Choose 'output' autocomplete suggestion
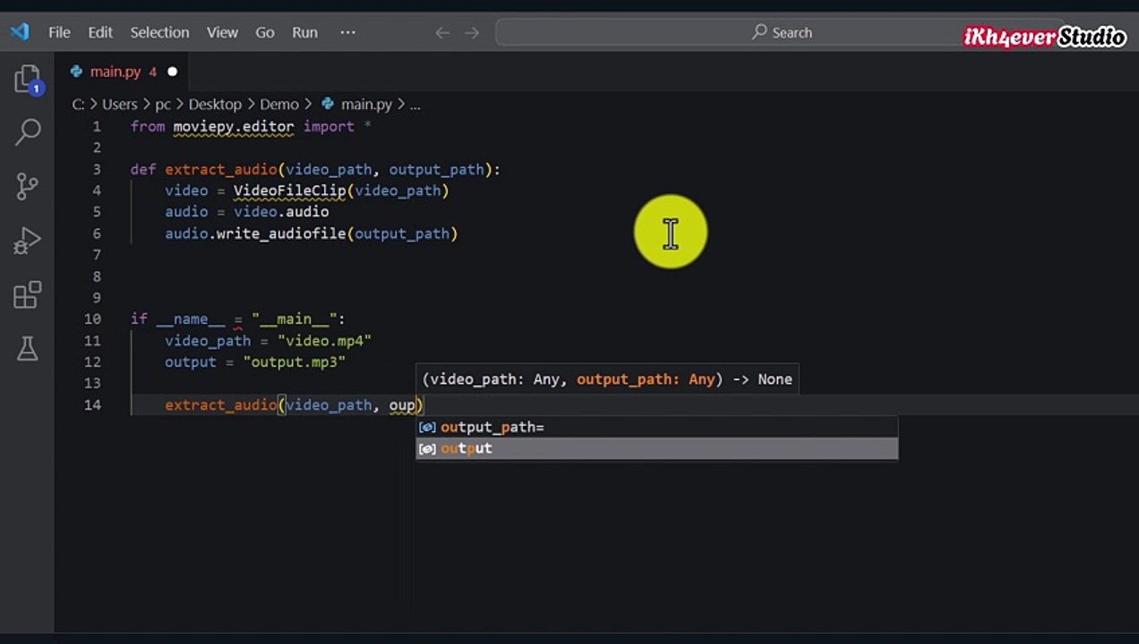The image size is (1139, 644). coord(656,448)
